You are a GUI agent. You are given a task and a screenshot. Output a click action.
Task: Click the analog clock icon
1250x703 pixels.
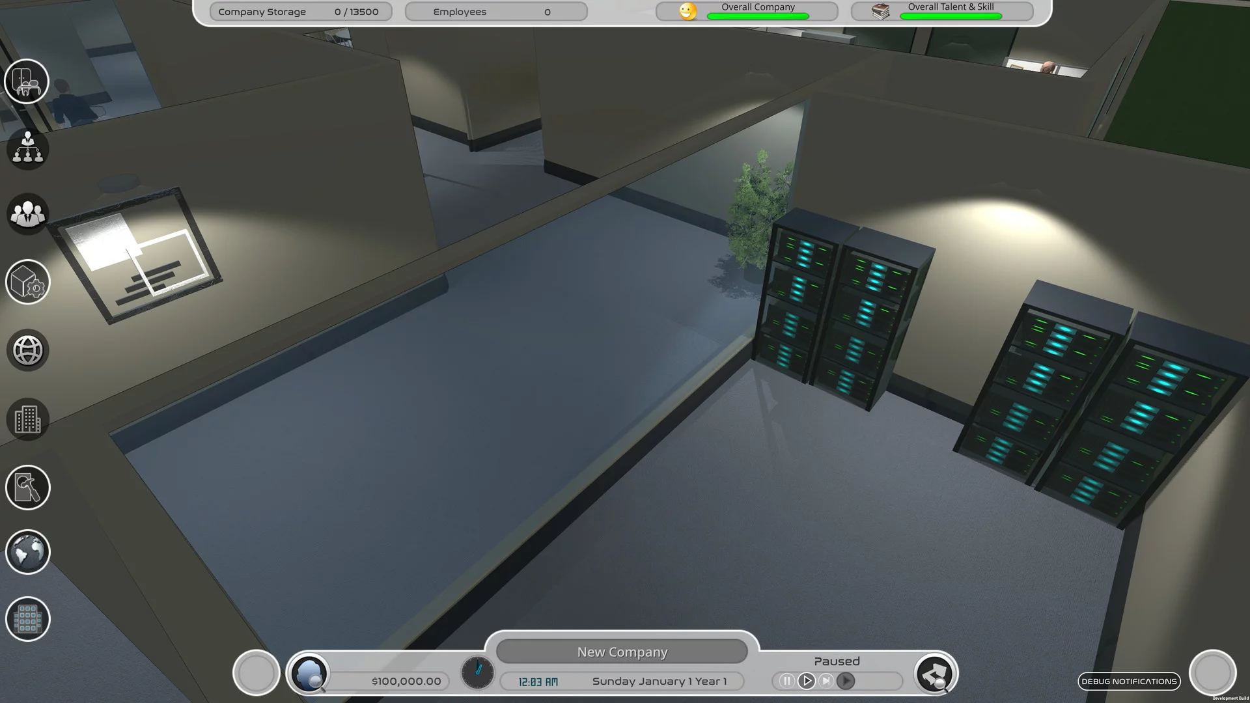477,672
